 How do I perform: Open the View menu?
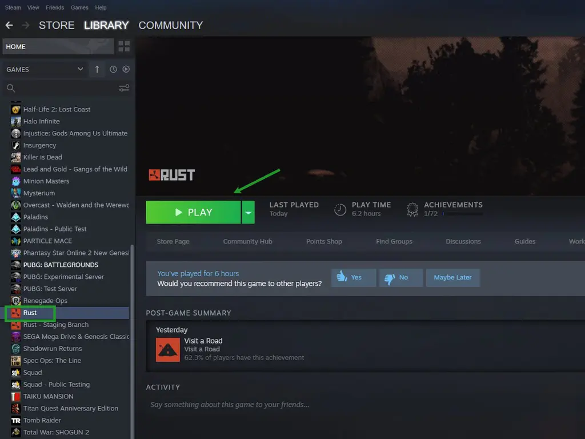pyautogui.click(x=33, y=7)
